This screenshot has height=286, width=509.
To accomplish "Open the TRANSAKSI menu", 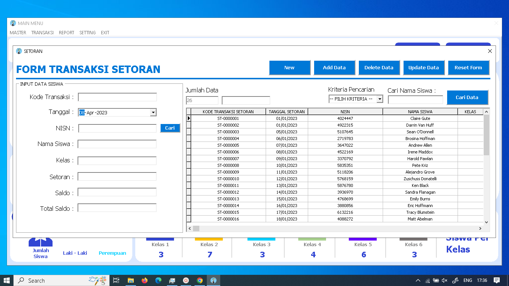I will [x=42, y=33].
